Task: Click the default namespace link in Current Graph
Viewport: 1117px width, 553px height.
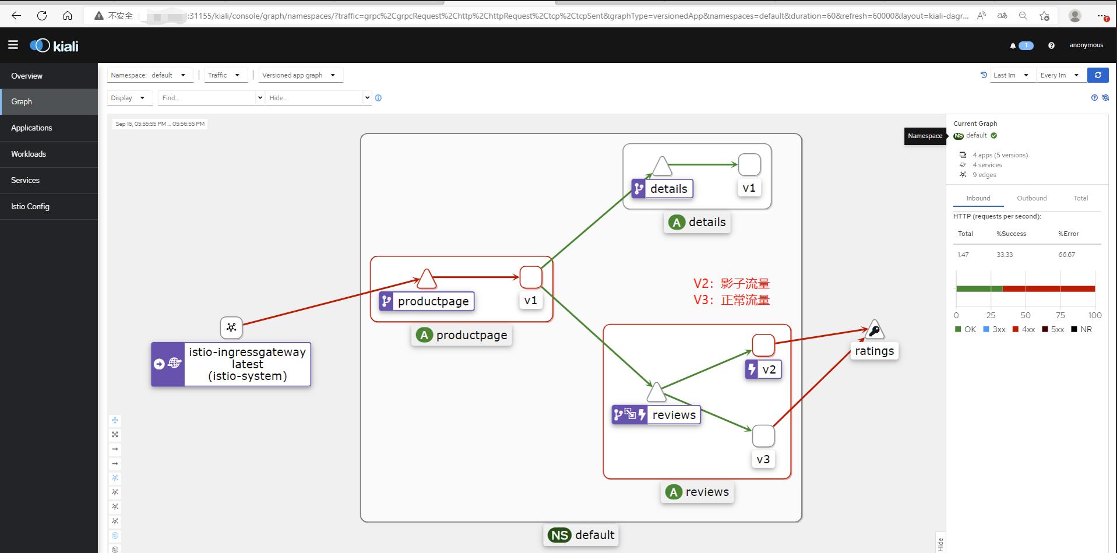Action: 977,135
